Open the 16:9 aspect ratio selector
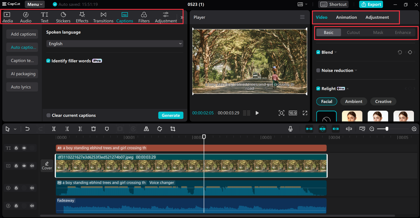Viewport: 420px width, 218px height. (293, 113)
